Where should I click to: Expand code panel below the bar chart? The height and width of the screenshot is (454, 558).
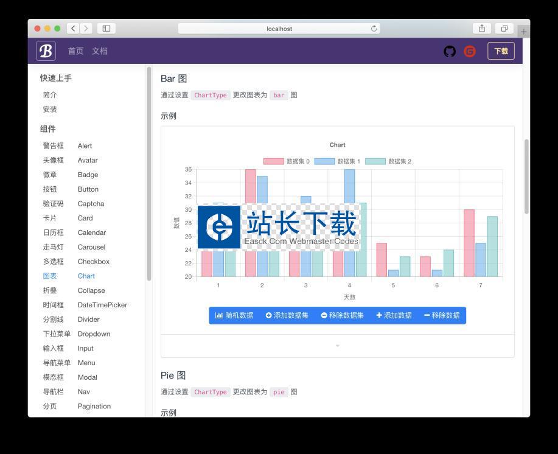[x=337, y=346]
